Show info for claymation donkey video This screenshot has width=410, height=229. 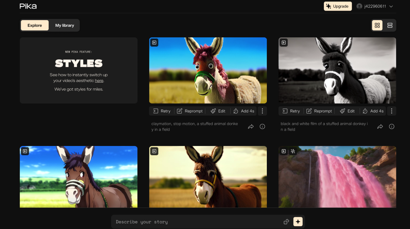point(262,126)
